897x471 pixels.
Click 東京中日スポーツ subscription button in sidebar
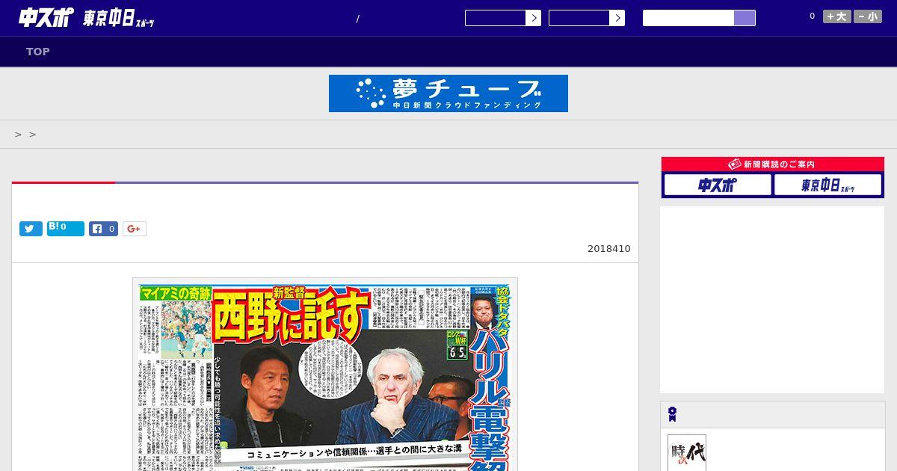[x=827, y=185]
